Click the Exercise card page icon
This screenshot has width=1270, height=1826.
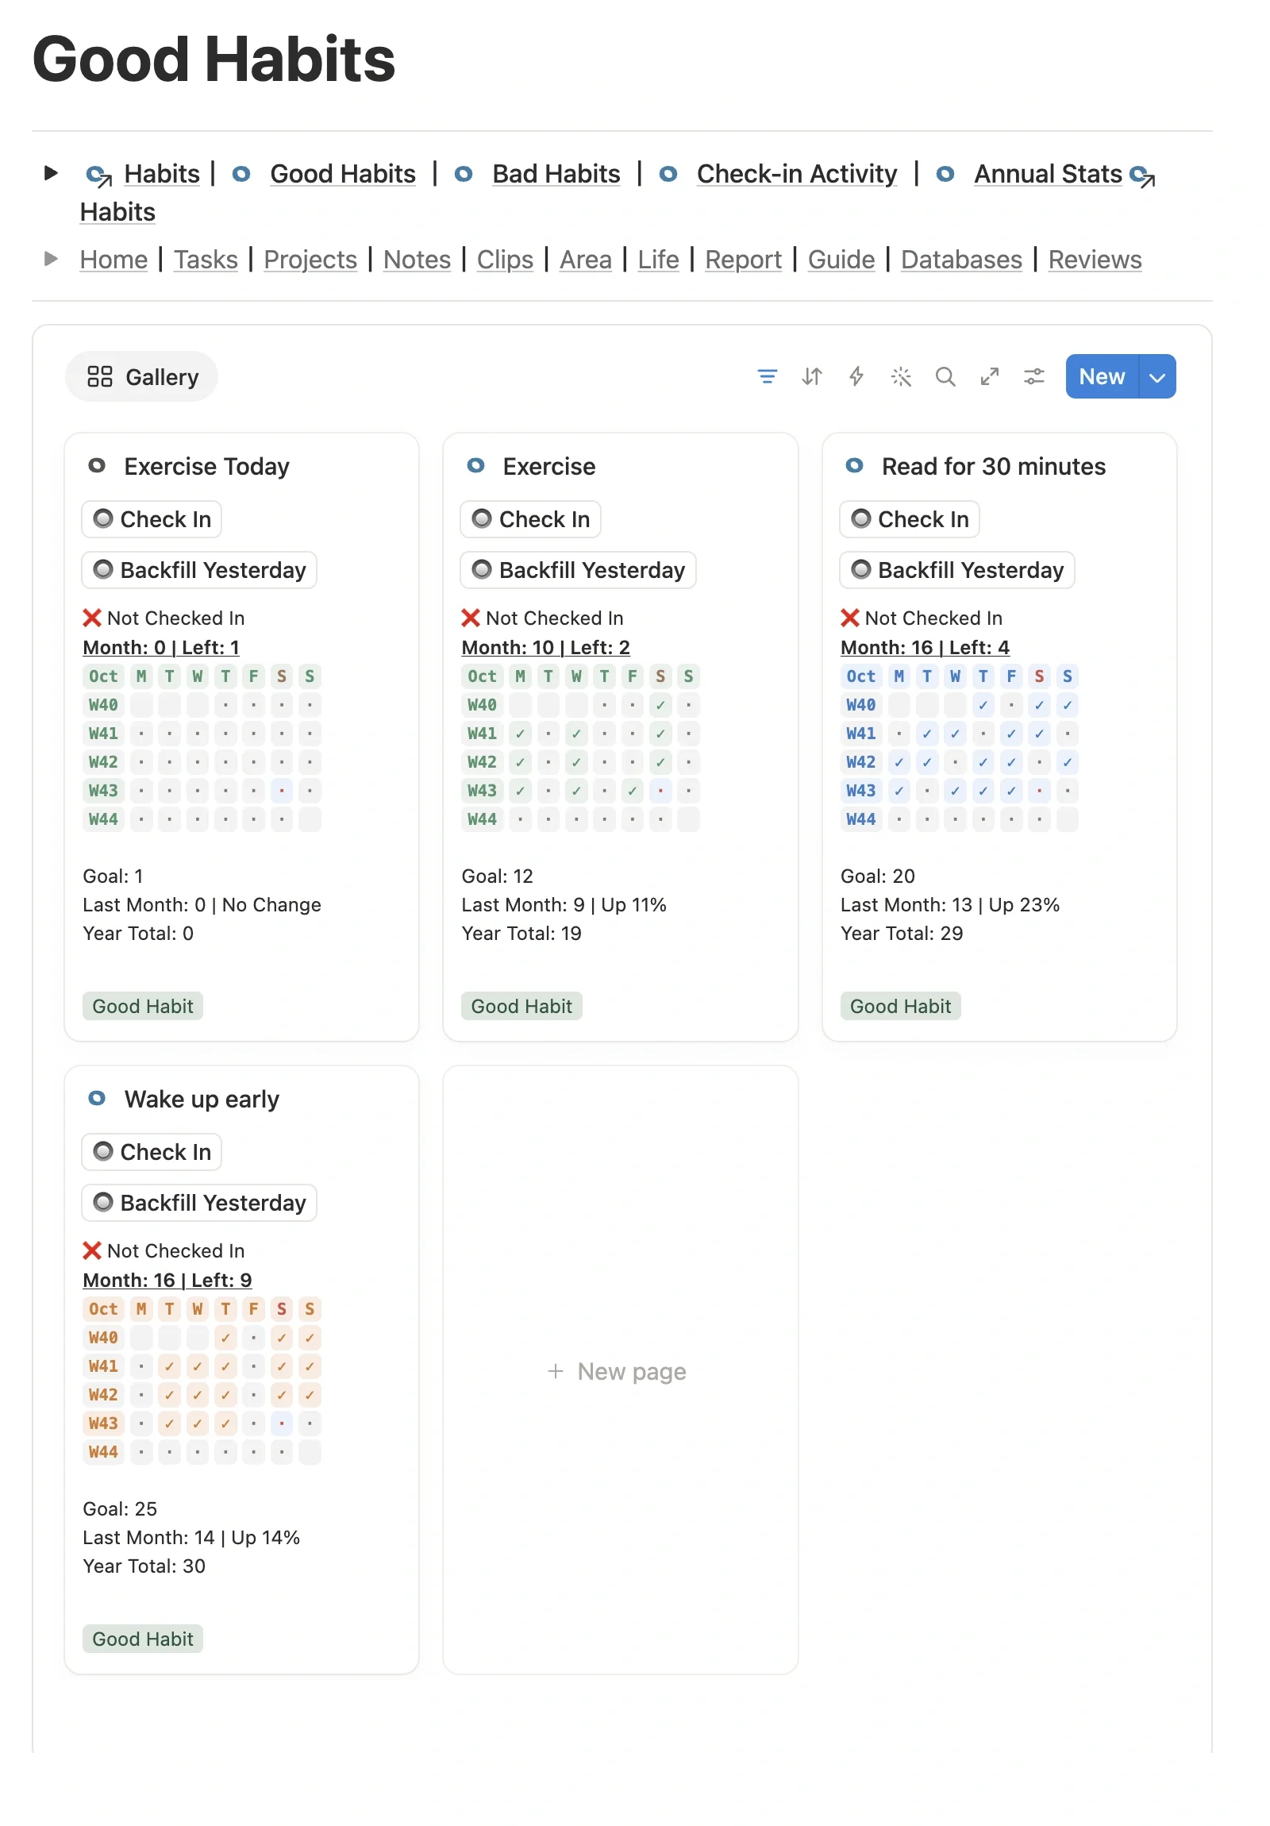[x=475, y=465]
